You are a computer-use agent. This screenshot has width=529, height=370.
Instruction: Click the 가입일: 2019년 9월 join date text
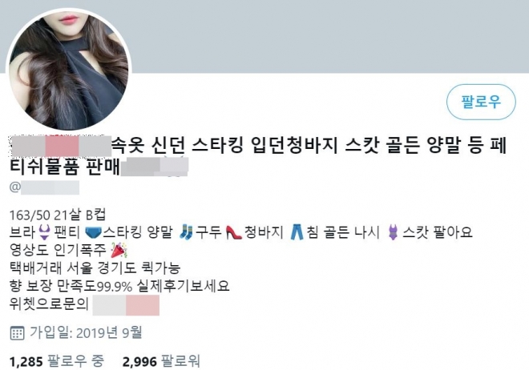pos(86,332)
